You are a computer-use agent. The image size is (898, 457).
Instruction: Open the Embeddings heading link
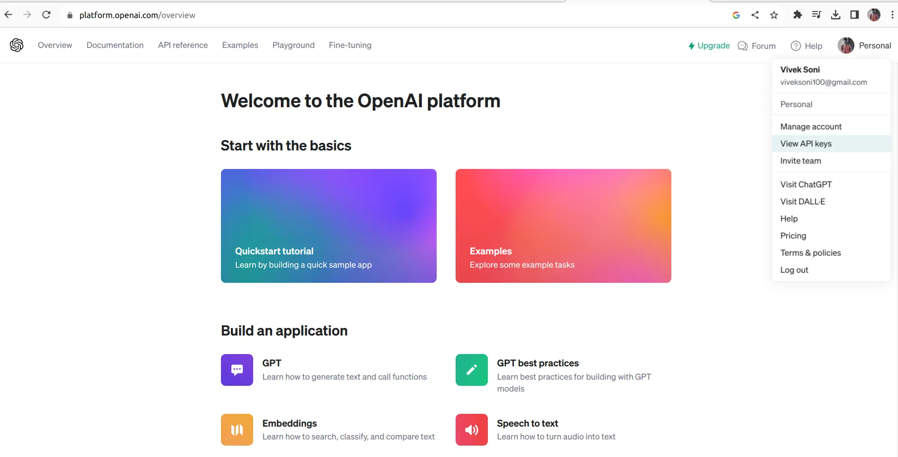pos(290,423)
